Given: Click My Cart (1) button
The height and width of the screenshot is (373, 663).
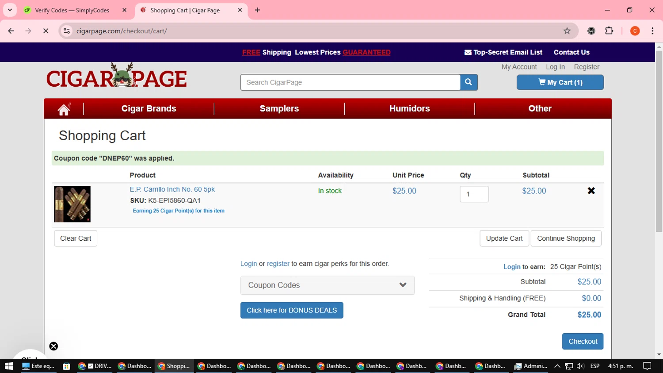Looking at the screenshot, I should point(560,82).
